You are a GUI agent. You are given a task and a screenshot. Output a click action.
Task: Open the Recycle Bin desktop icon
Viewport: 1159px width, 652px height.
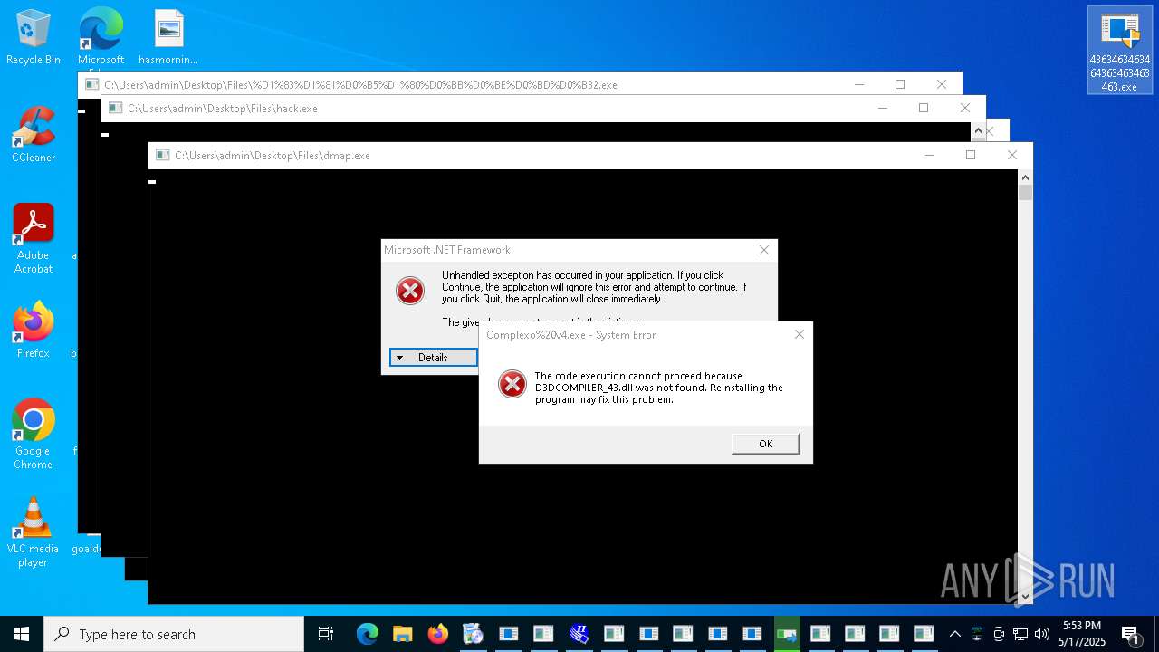[34, 38]
